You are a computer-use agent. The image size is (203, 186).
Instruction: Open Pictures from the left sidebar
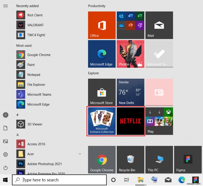click(6, 141)
